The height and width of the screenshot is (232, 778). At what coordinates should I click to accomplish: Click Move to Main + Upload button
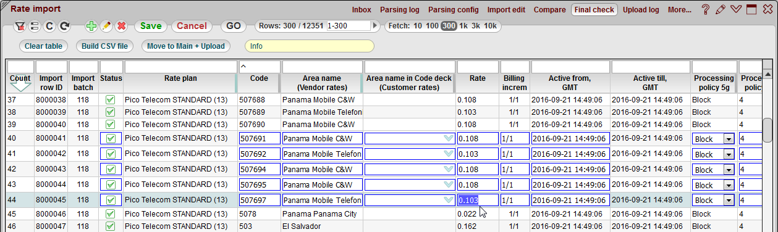click(186, 46)
